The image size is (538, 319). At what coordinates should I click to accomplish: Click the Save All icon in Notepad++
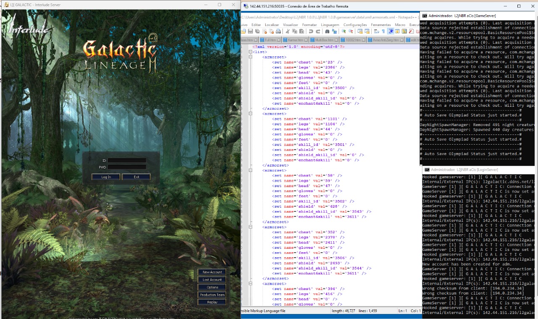257,31
